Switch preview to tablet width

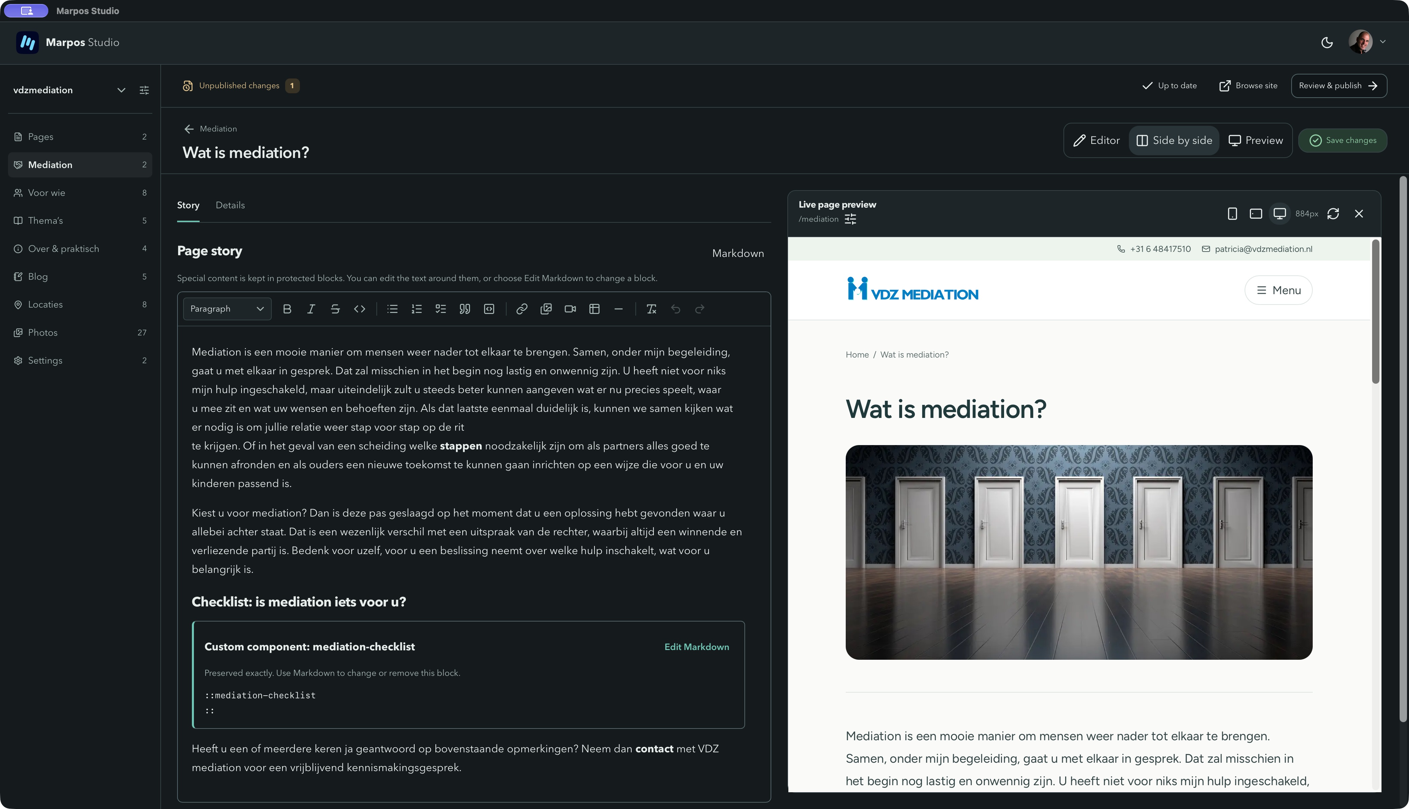(1256, 214)
